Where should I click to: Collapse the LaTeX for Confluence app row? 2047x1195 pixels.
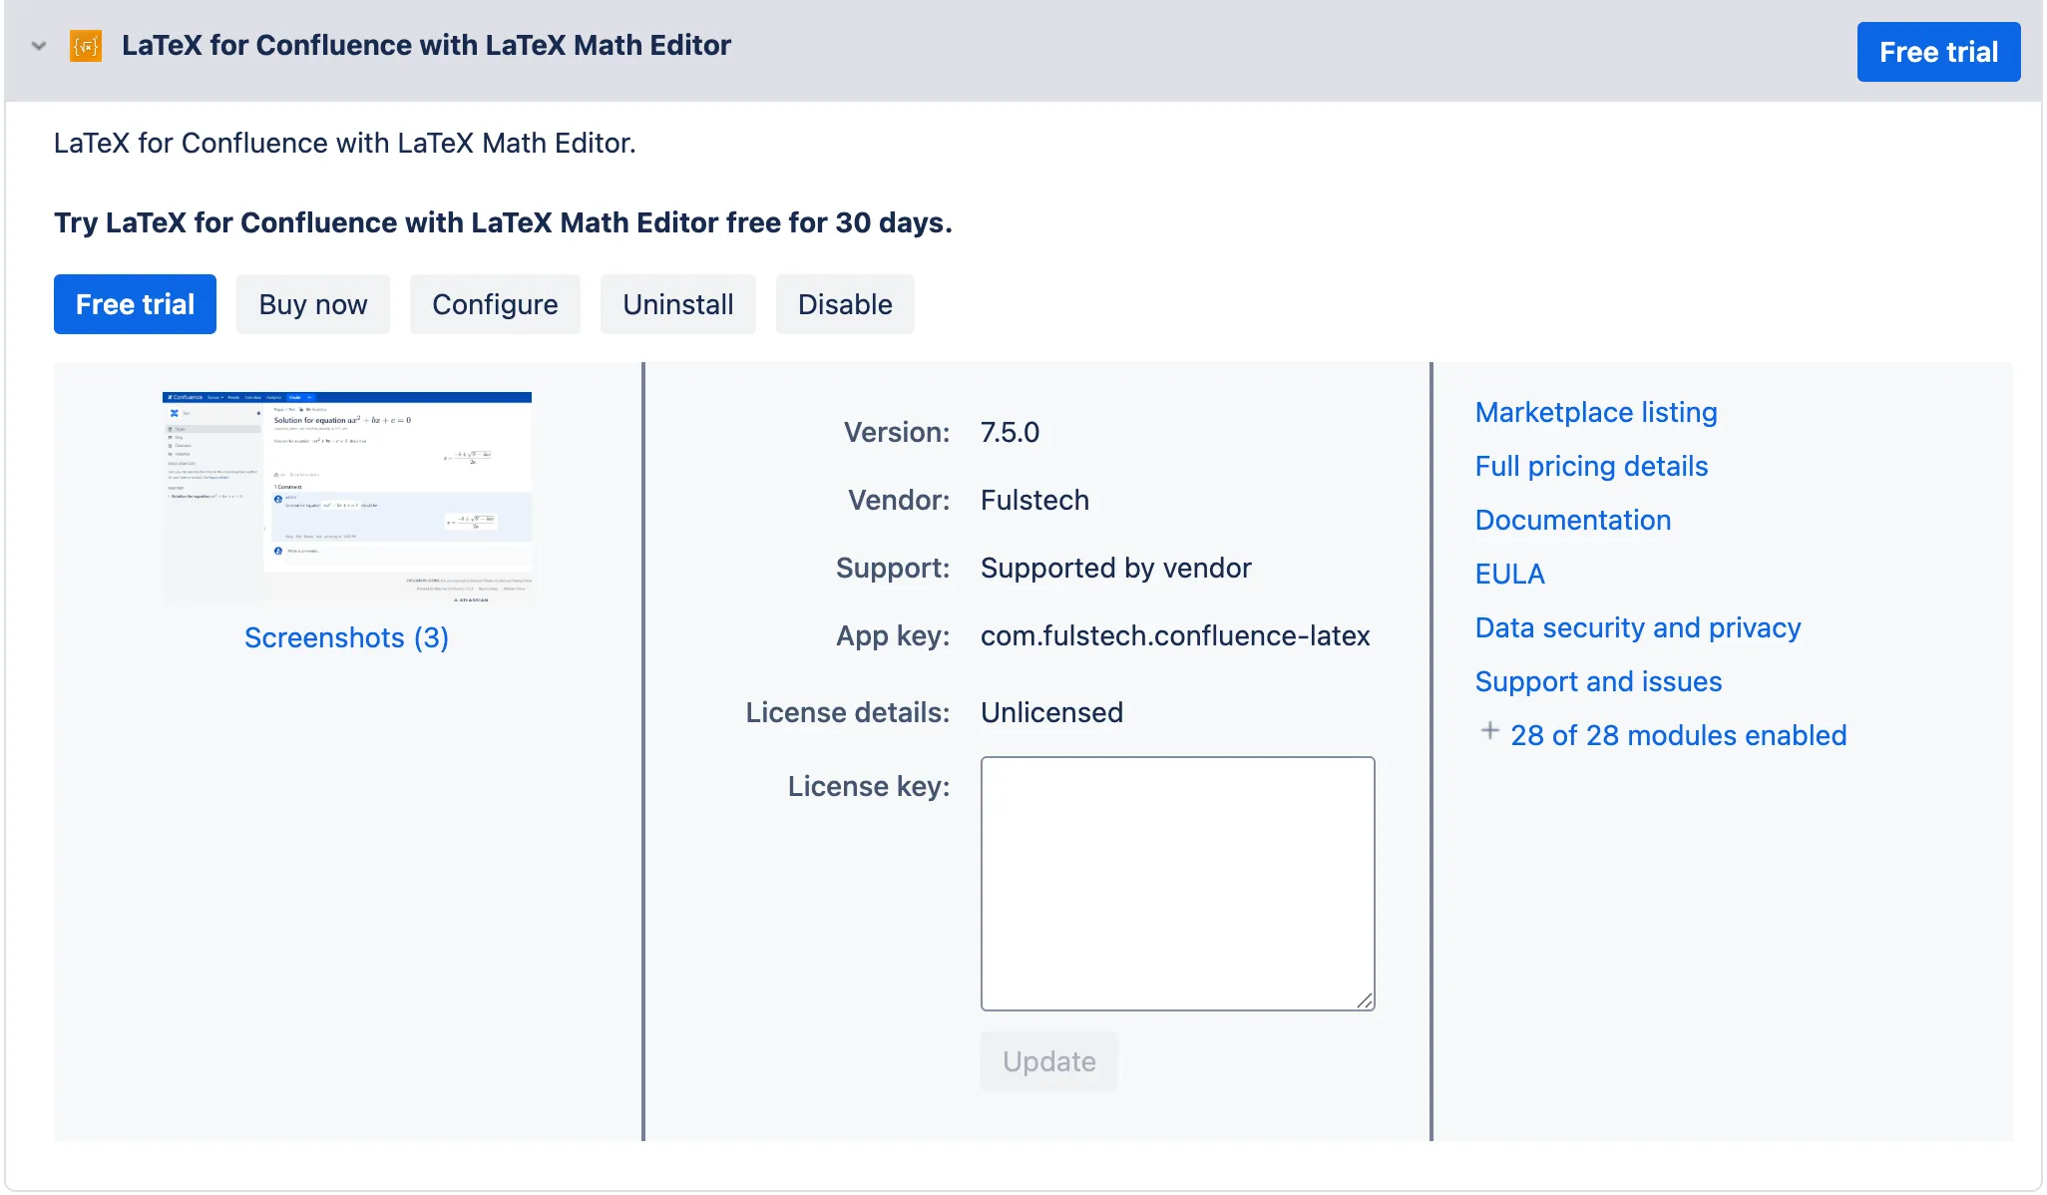[x=39, y=46]
